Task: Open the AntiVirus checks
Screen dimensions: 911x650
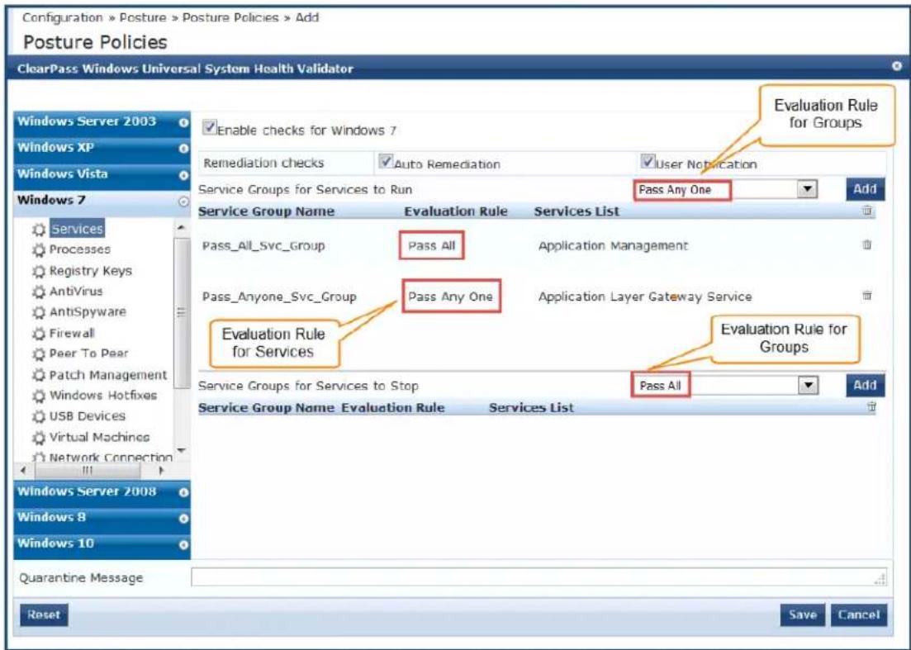Action: pos(76,291)
